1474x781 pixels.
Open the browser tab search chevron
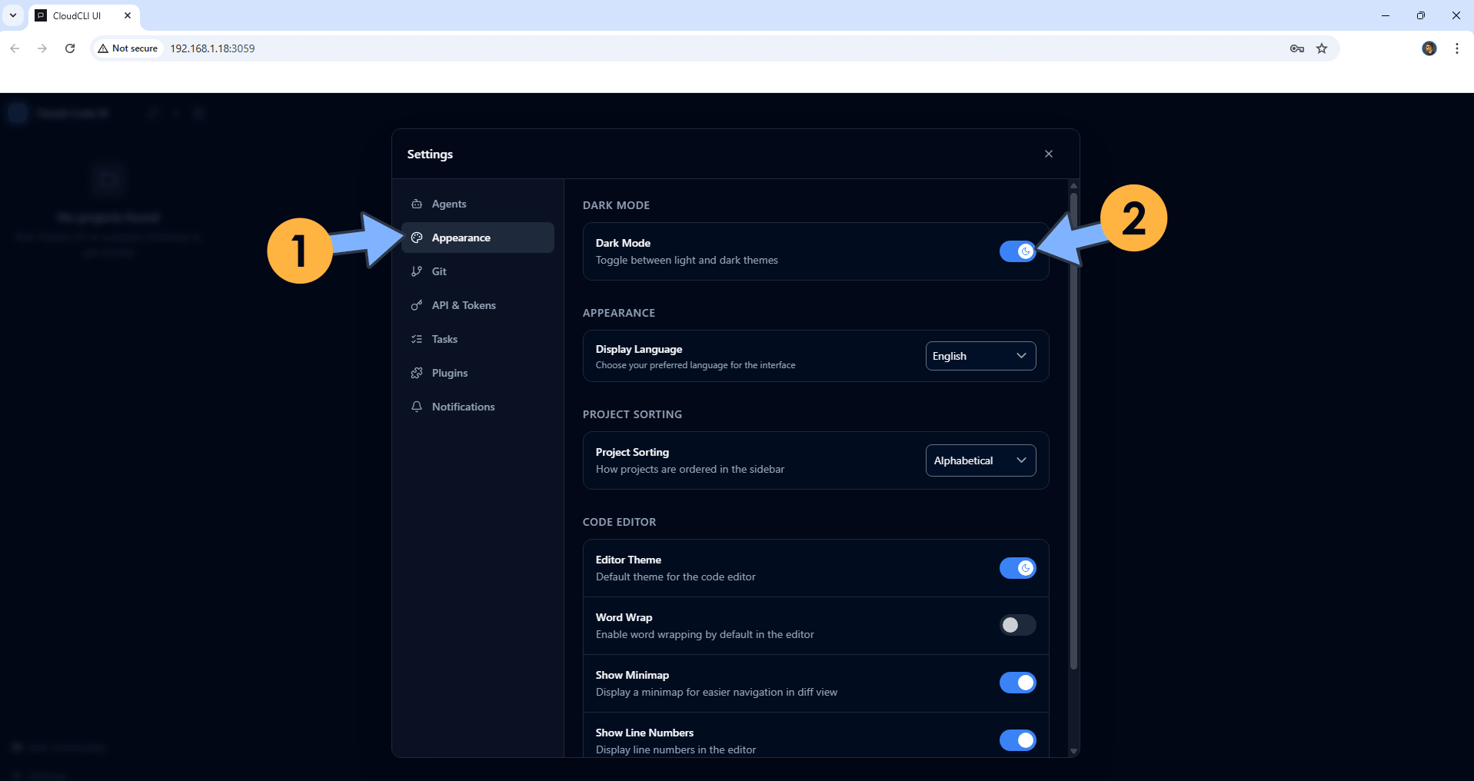pyautogui.click(x=12, y=15)
